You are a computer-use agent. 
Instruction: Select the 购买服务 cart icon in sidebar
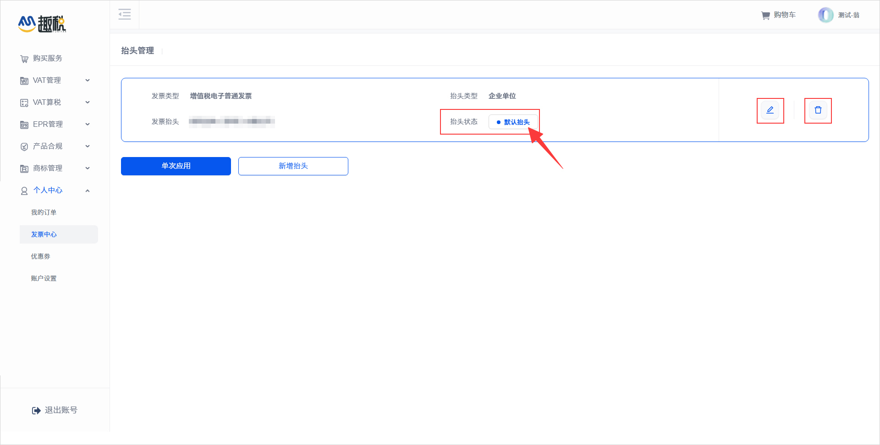tap(24, 58)
